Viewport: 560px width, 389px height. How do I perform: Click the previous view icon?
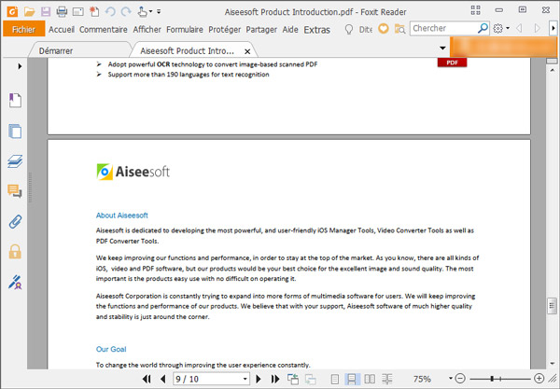[293, 379]
